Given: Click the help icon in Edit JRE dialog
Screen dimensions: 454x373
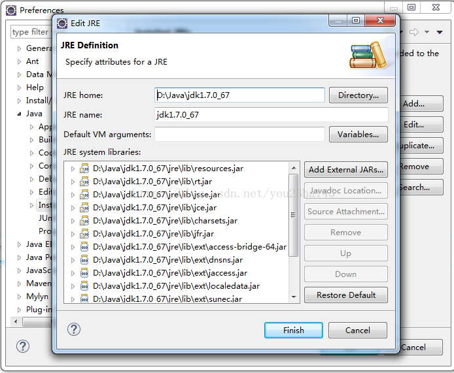Looking at the screenshot, I should click(74, 329).
